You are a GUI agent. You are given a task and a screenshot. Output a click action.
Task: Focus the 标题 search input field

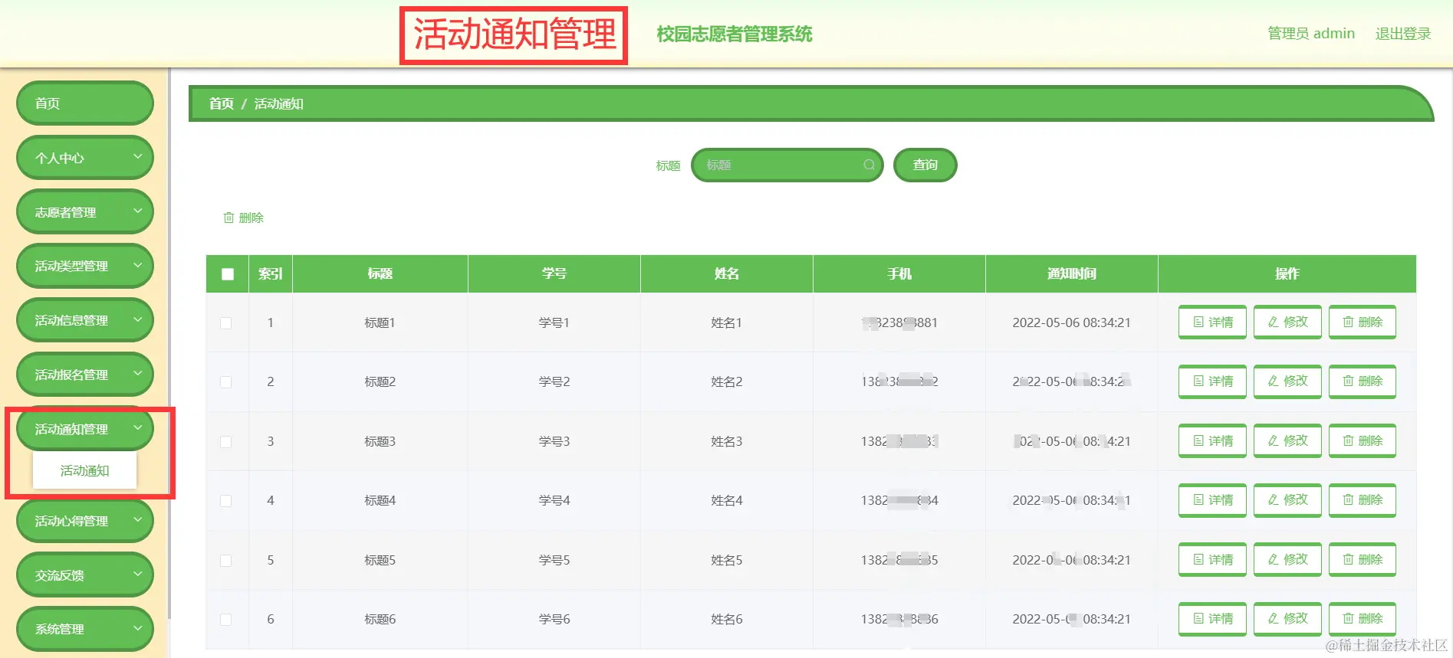point(787,165)
